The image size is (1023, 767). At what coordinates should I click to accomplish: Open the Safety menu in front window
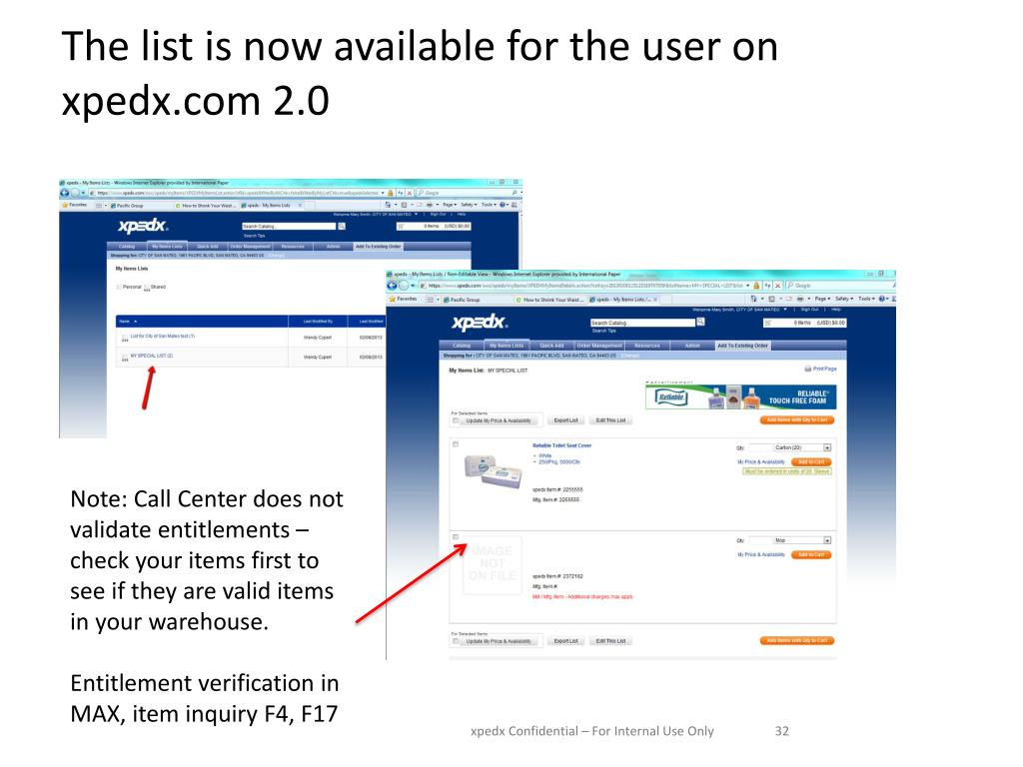coord(844,299)
